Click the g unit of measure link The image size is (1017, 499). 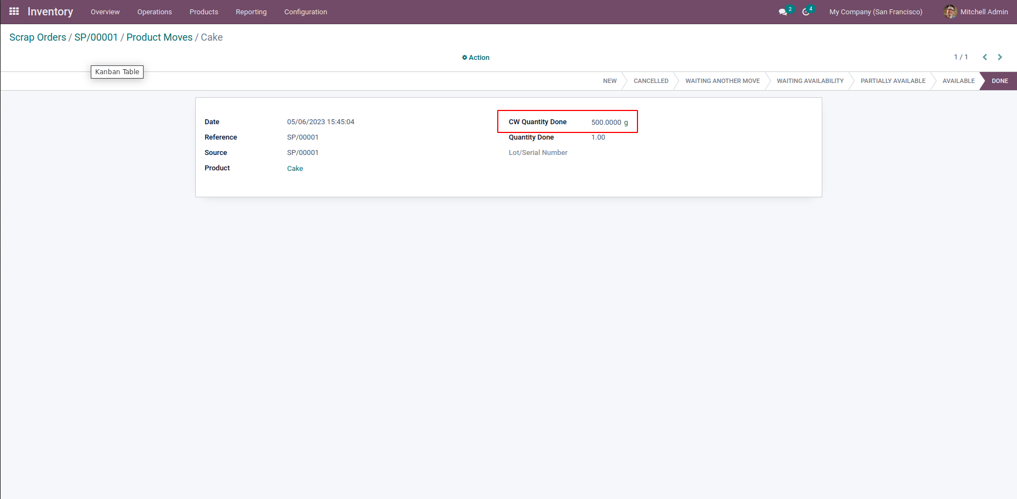(626, 123)
